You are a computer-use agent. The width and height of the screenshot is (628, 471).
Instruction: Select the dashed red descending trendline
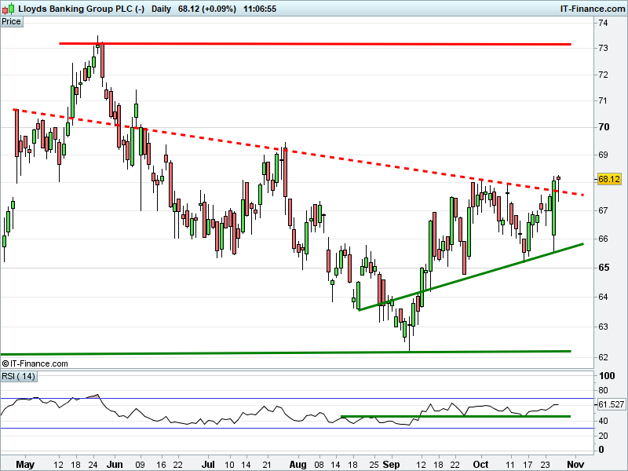click(298, 152)
